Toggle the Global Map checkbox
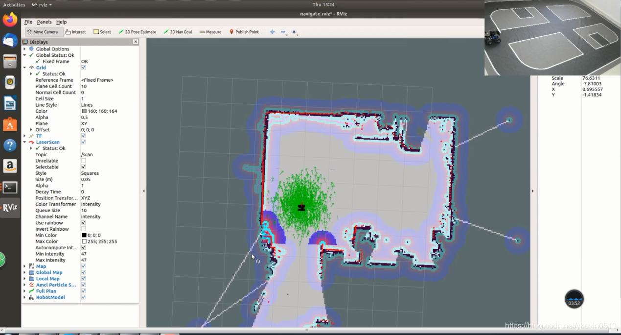The height and width of the screenshot is (335, 621). pyautogui.click(x=83, y=272)
